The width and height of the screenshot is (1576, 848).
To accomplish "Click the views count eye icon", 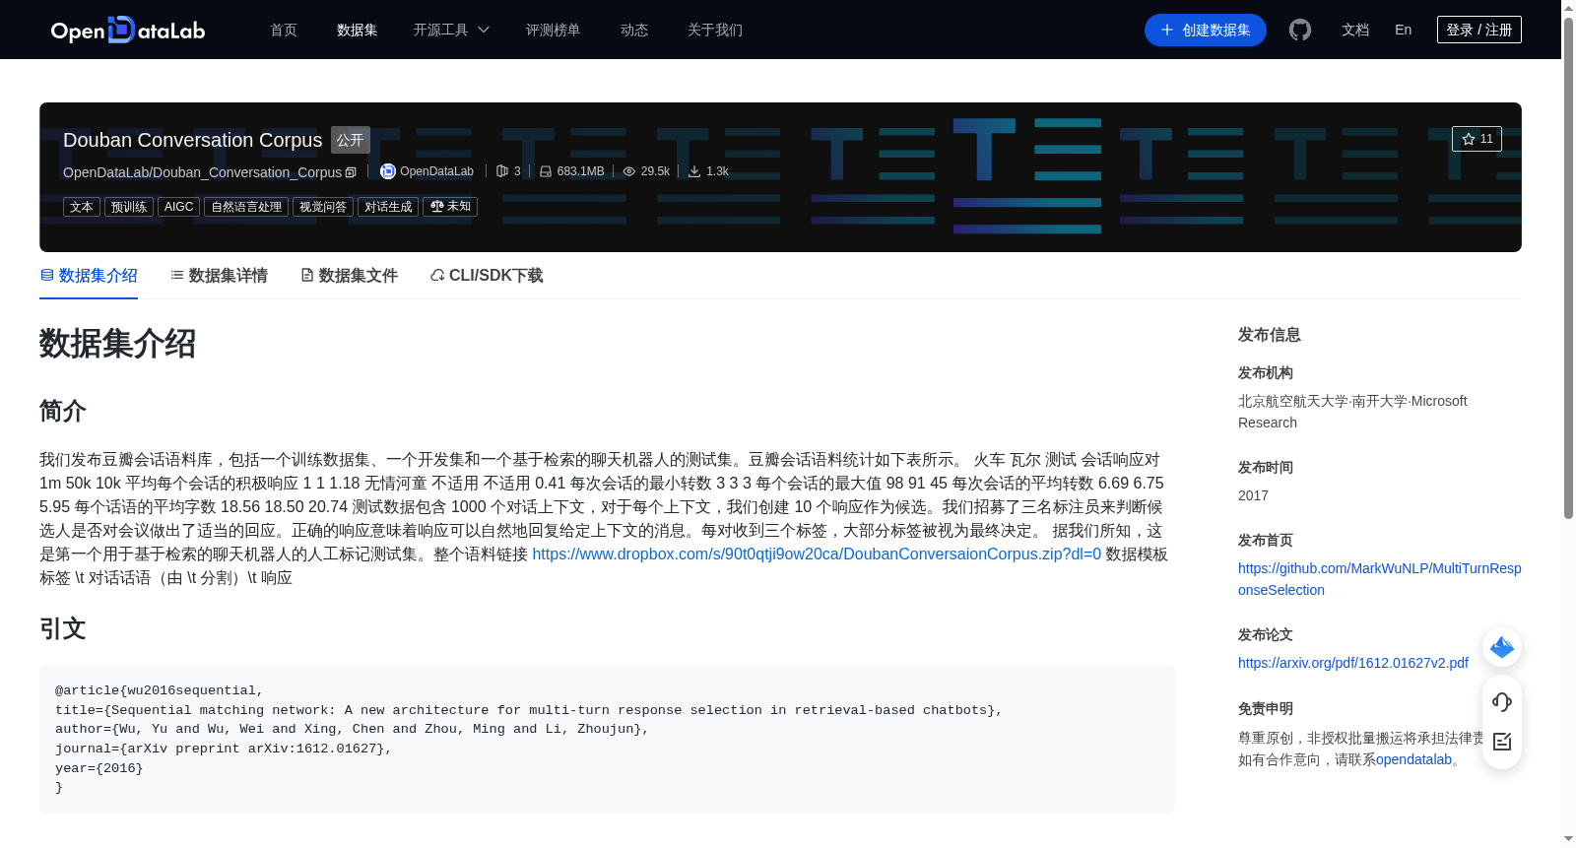I will [629, 171].
